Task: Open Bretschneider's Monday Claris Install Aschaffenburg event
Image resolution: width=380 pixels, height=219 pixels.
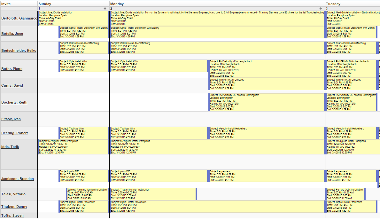Action: click(x=217, y=48)
